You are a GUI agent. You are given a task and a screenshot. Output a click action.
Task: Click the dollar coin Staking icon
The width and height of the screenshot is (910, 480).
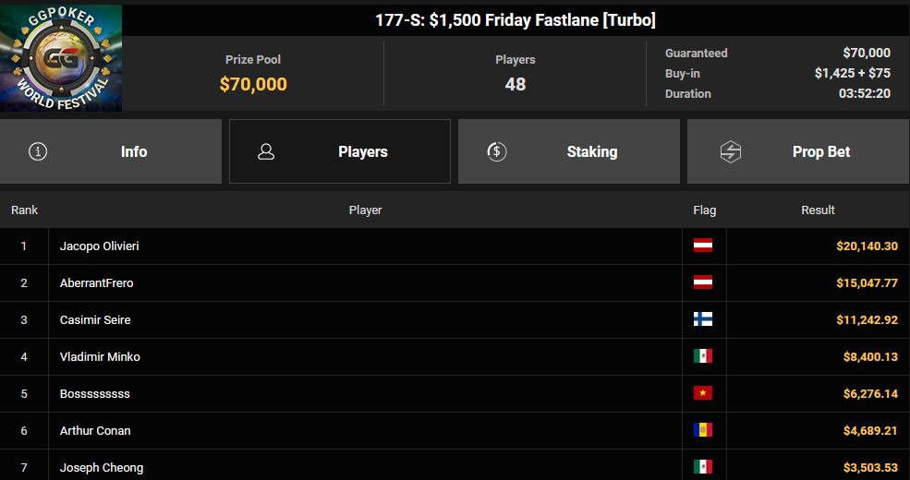(x=497, y=152)
